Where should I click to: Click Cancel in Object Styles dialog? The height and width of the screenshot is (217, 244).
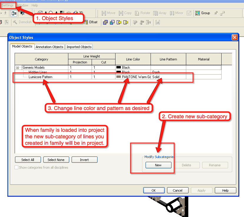(x=178, y=190)
